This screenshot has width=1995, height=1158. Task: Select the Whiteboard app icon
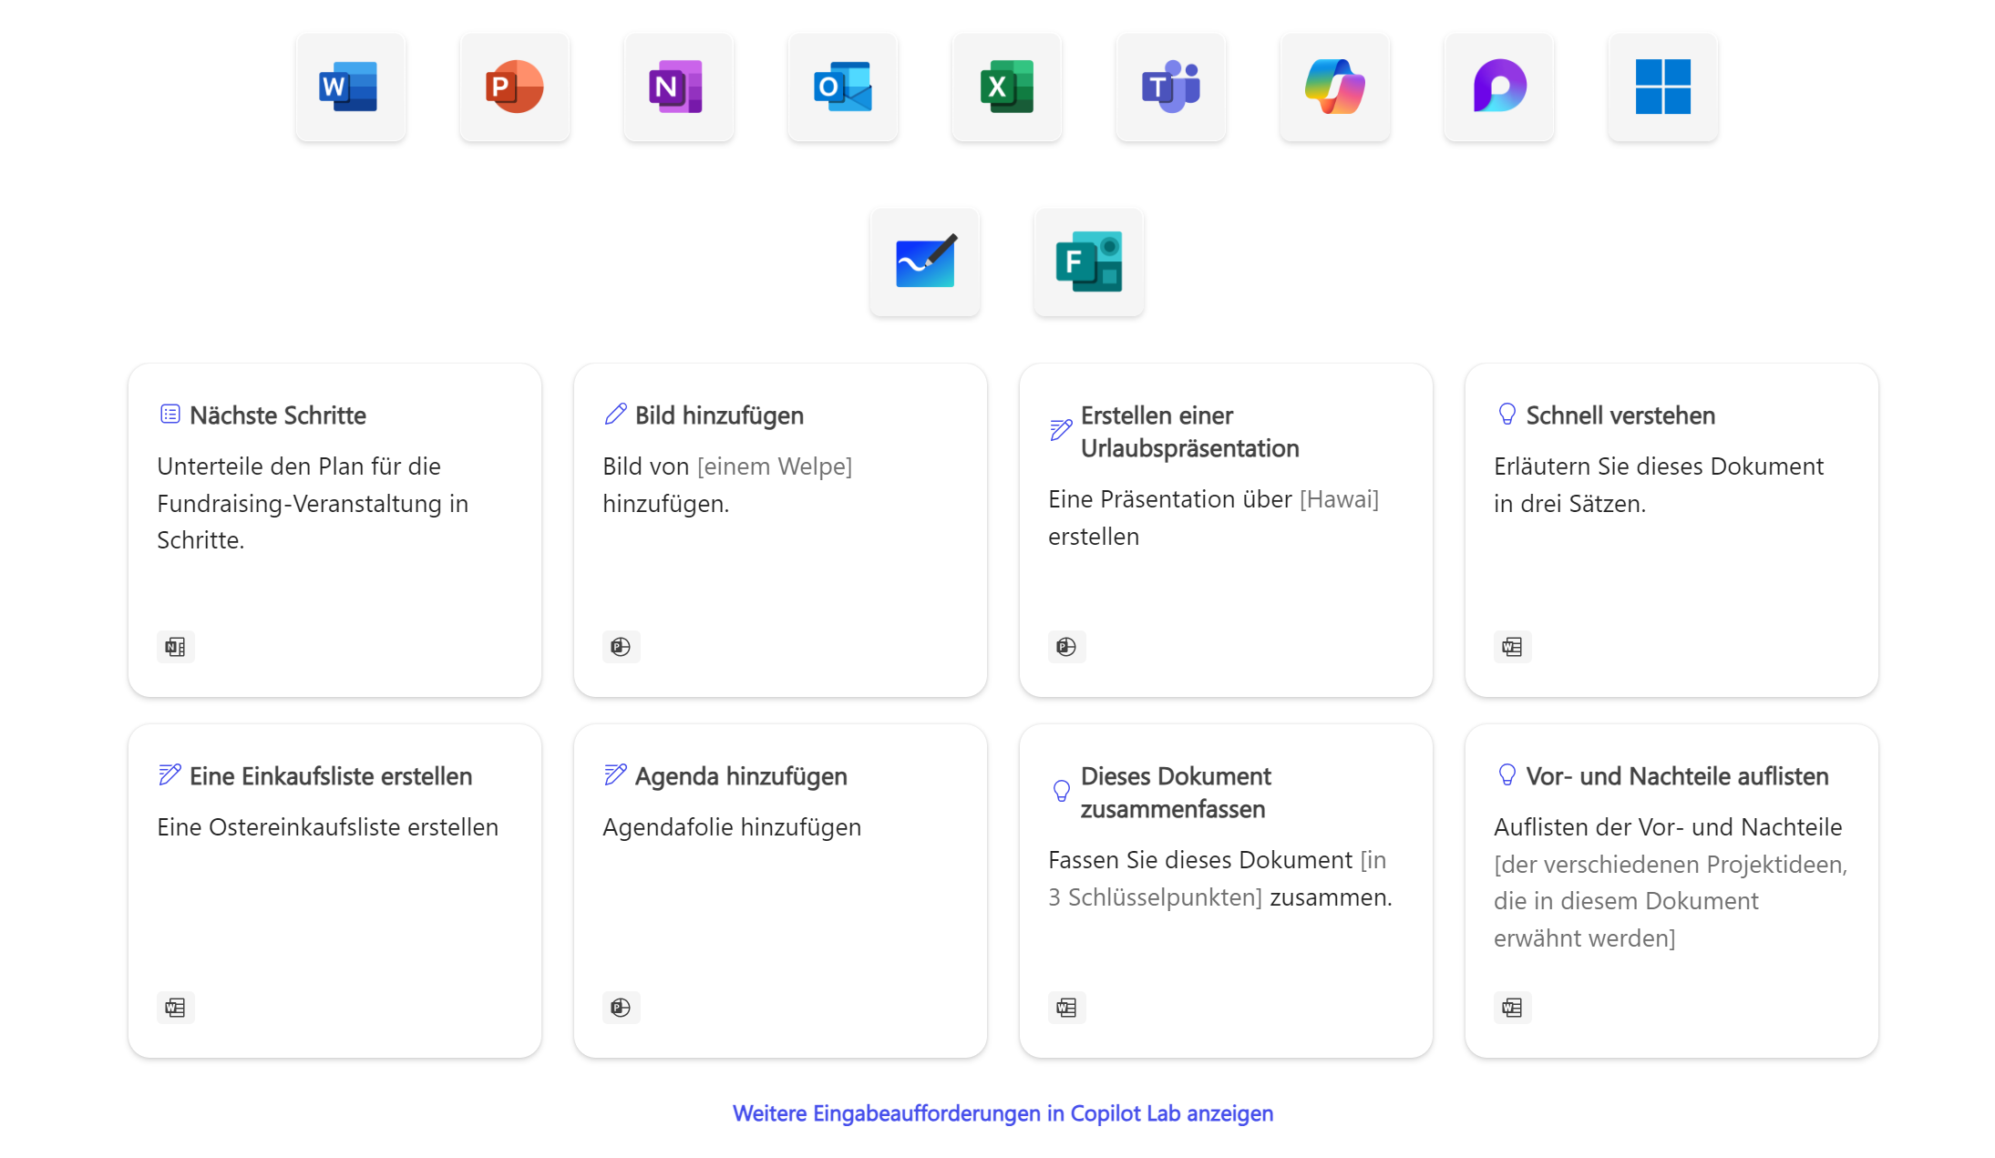pyautogui.click(x=924, y=262)
